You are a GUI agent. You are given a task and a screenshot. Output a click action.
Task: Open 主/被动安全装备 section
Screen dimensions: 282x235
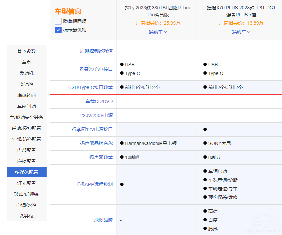[x=27, y=117]
